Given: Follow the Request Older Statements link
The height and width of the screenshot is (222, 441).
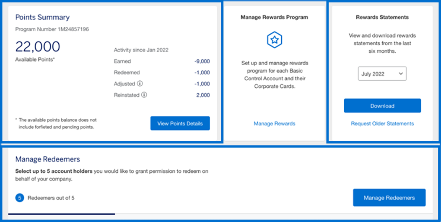Looking at the screenshot, I should pyautogui.click(x=382, y=123).
